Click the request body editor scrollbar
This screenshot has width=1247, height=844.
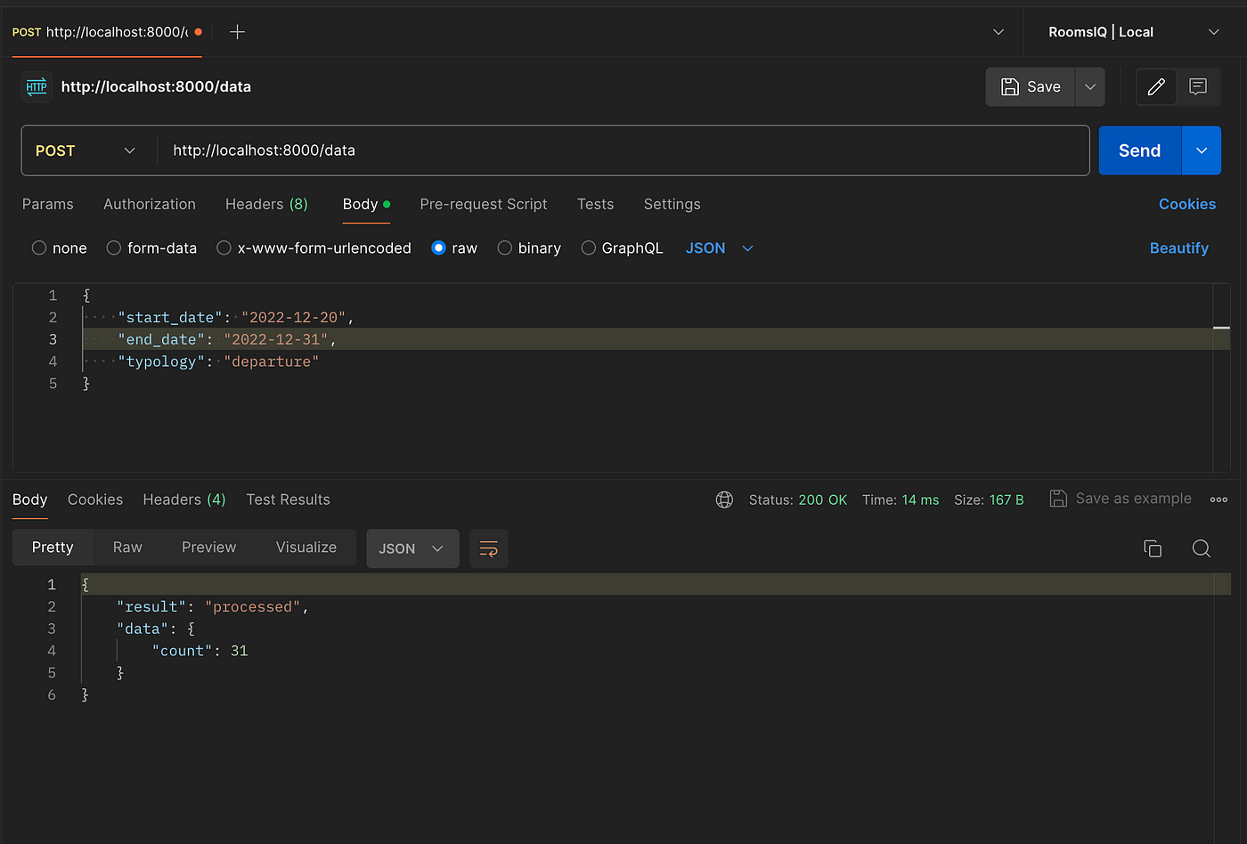[x=1221, y=378]
